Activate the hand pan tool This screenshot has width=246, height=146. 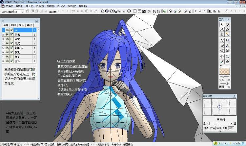coord(222,57)
